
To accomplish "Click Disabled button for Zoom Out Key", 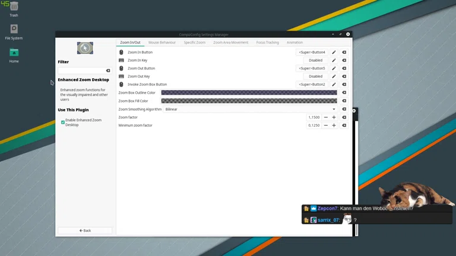I will click(315, 76).
